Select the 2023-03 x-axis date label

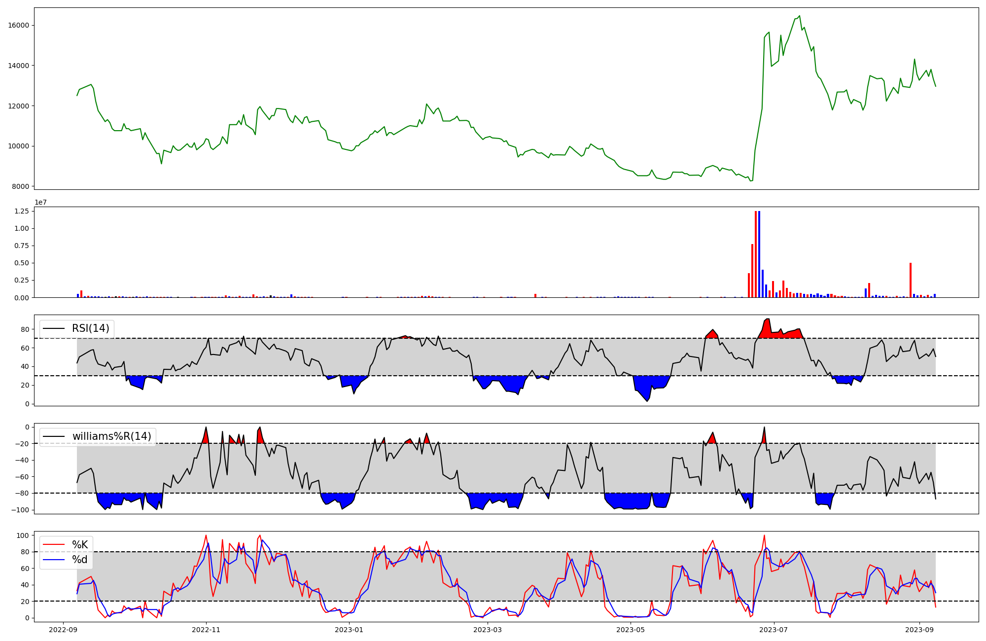[488, 630]
